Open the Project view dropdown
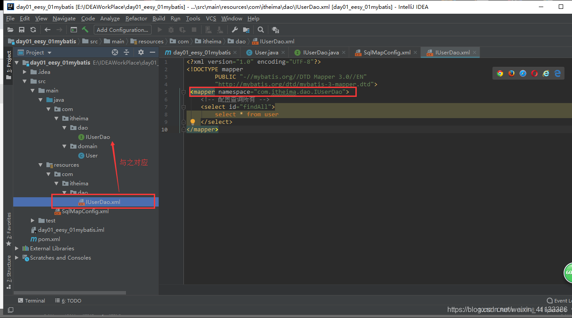 coord(34,52)
